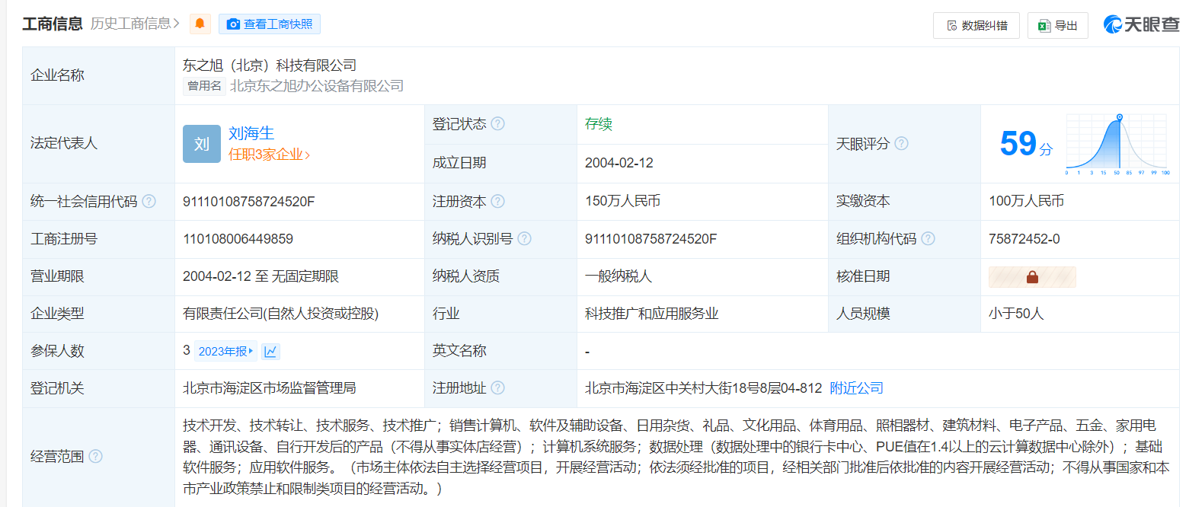
Task: Click the registered capital value 150万人民币
Action: click(x=622, y=202)
